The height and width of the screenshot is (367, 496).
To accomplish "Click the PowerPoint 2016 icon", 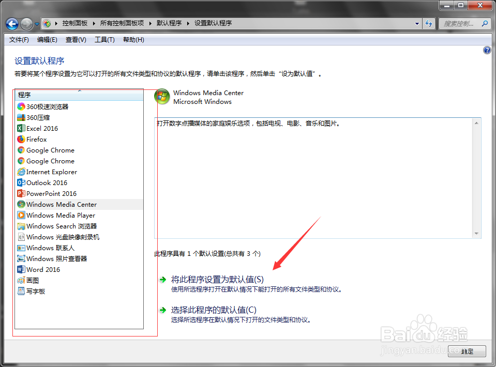I will (x=21, y=193).
